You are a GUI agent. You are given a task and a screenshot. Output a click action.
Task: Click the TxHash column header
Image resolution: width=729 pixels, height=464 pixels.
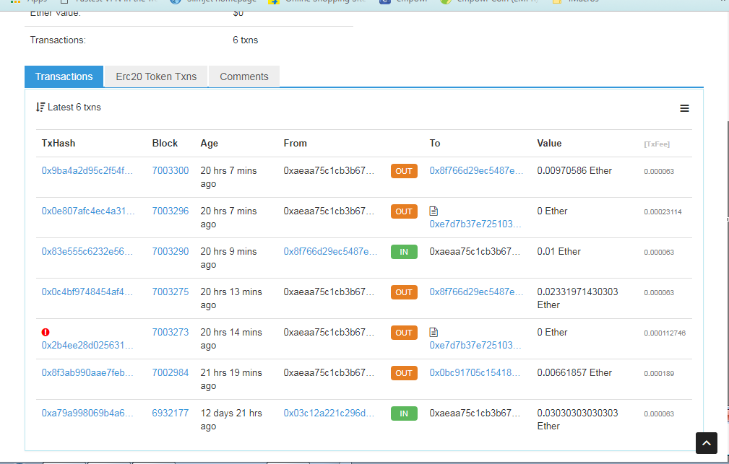58,143
